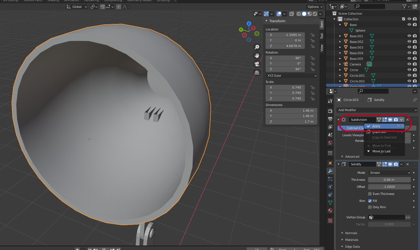Open the Object Data green triangle tab
Image resolution: width=420 pixels, height=250 pixels.
point(330,203)
